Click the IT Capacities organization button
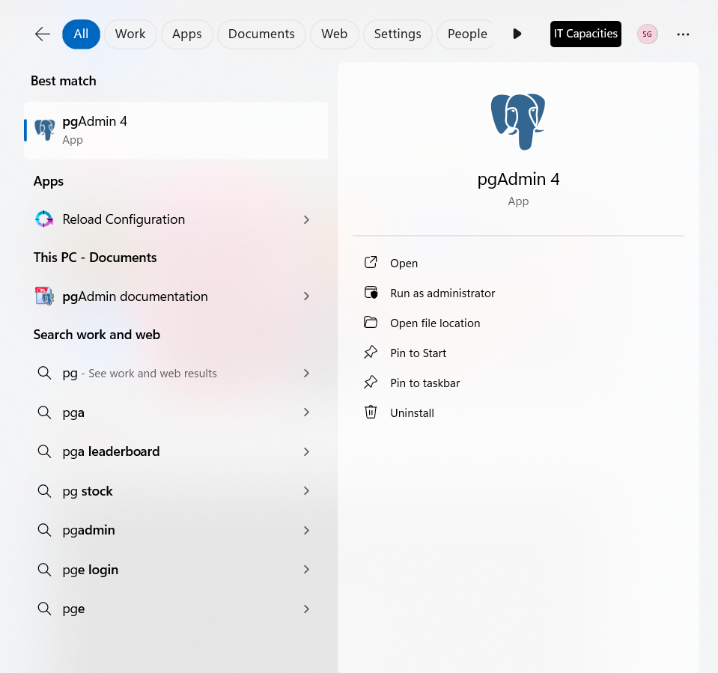This screenshot has height=673, width=718. 585,34
